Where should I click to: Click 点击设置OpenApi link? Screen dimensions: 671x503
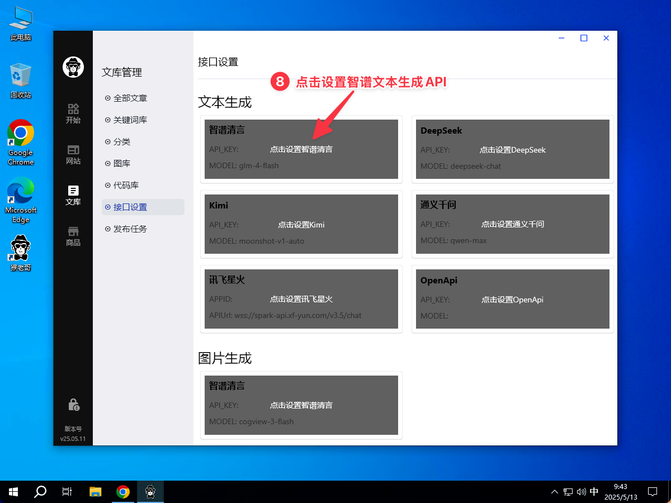(513, 300)
